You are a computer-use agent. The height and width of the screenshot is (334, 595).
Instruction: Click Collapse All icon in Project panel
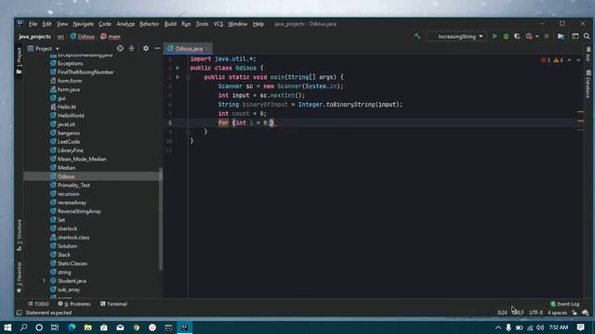coord(131,48)
